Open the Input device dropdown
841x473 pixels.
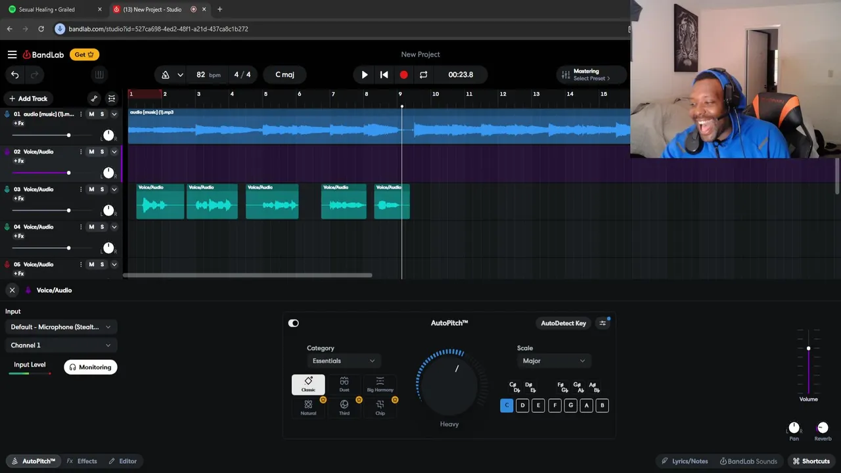[x=60, y=327]
